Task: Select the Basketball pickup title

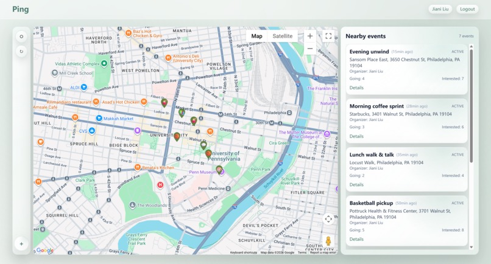Action: pyautogui.click(x=371, y=203)
